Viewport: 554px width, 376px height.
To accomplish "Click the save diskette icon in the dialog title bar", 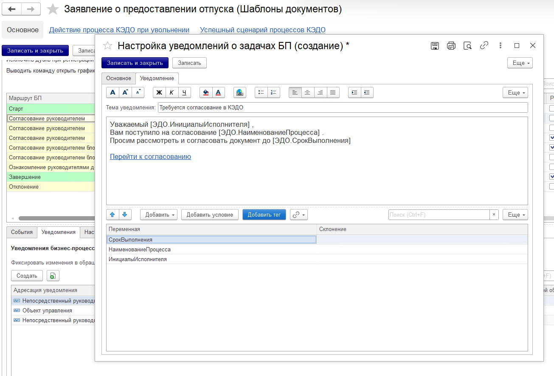I will point(435,46).
